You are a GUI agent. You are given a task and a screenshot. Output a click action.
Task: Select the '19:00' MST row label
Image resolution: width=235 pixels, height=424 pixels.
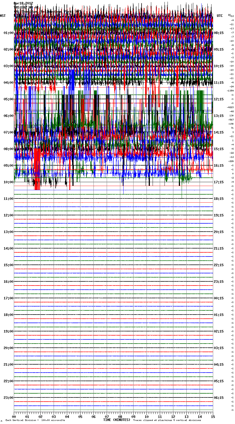point(9,331)
